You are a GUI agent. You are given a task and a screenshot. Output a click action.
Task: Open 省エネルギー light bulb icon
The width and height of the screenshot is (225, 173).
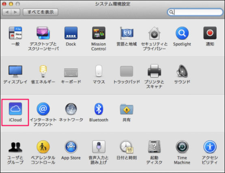click(x=43, y=71)
